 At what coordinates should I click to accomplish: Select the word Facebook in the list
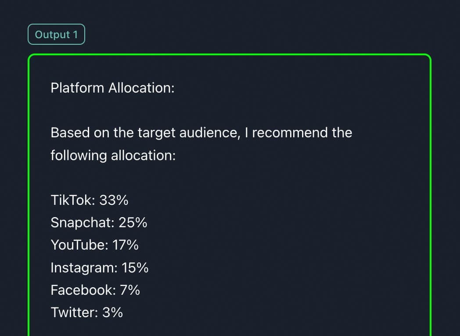[82, 290]
